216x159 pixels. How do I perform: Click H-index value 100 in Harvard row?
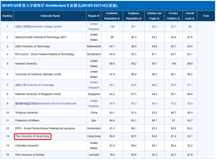pyautogui.click(x=173, y=64)
